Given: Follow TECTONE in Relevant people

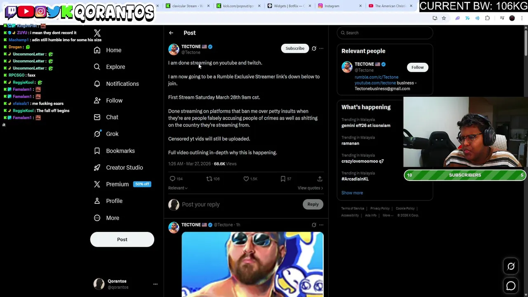Looking at the screenshot, I should coord(417,67).
